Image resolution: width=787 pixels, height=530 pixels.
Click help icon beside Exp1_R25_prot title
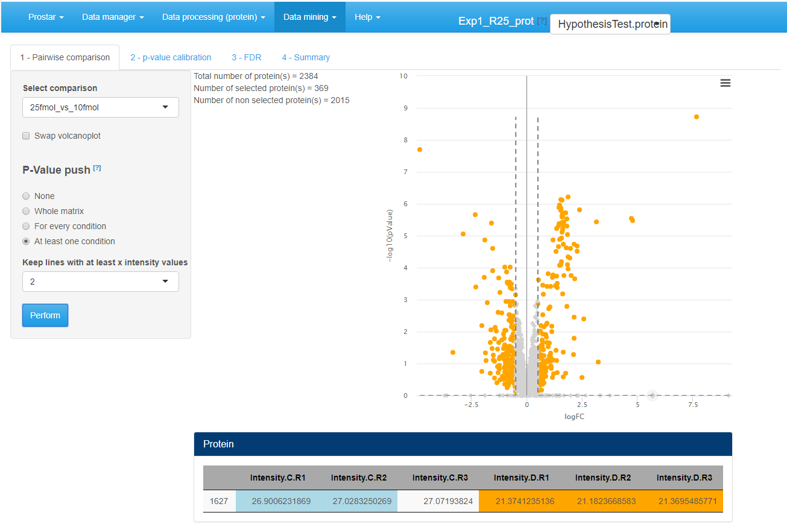tap(542, 21)
